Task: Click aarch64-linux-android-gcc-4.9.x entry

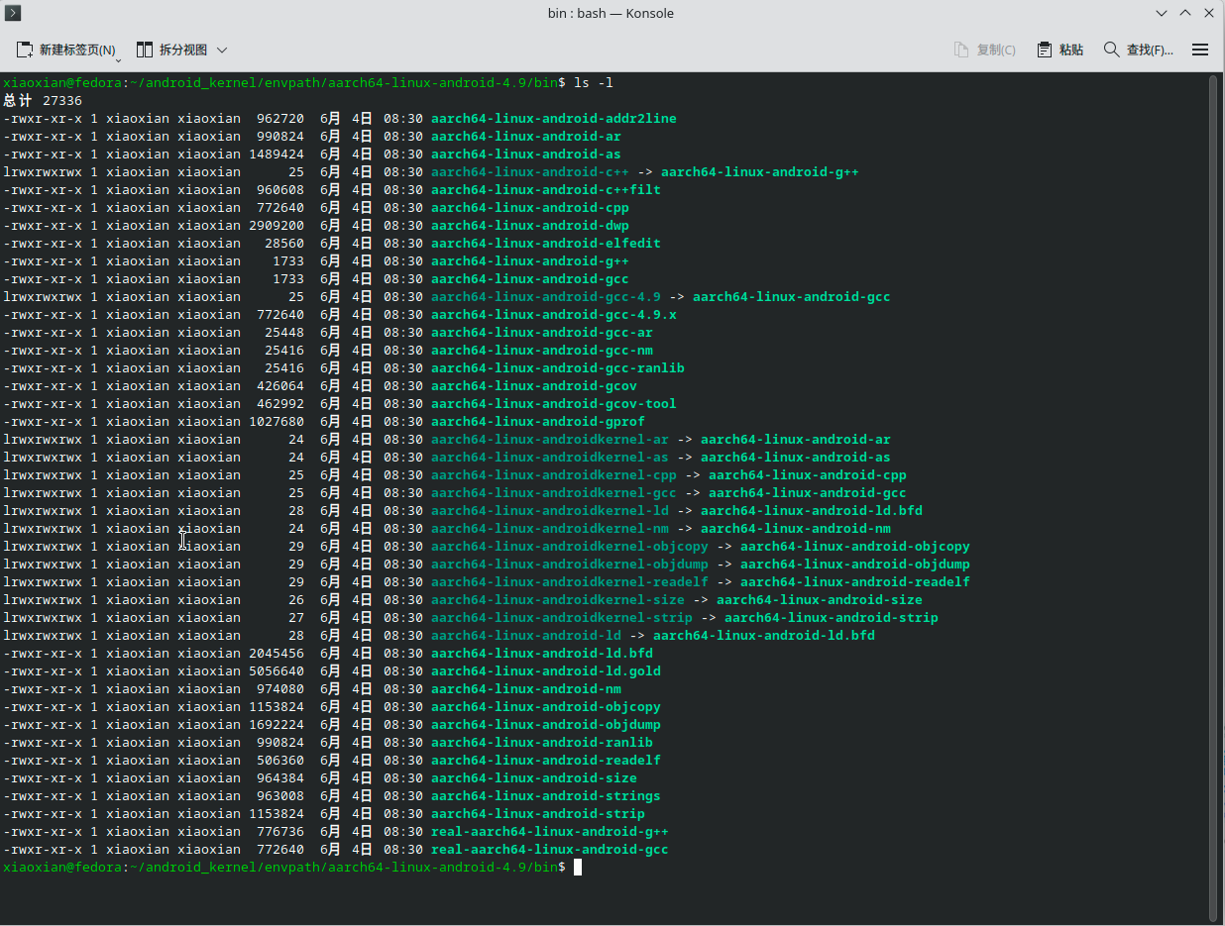Action: 554,315
